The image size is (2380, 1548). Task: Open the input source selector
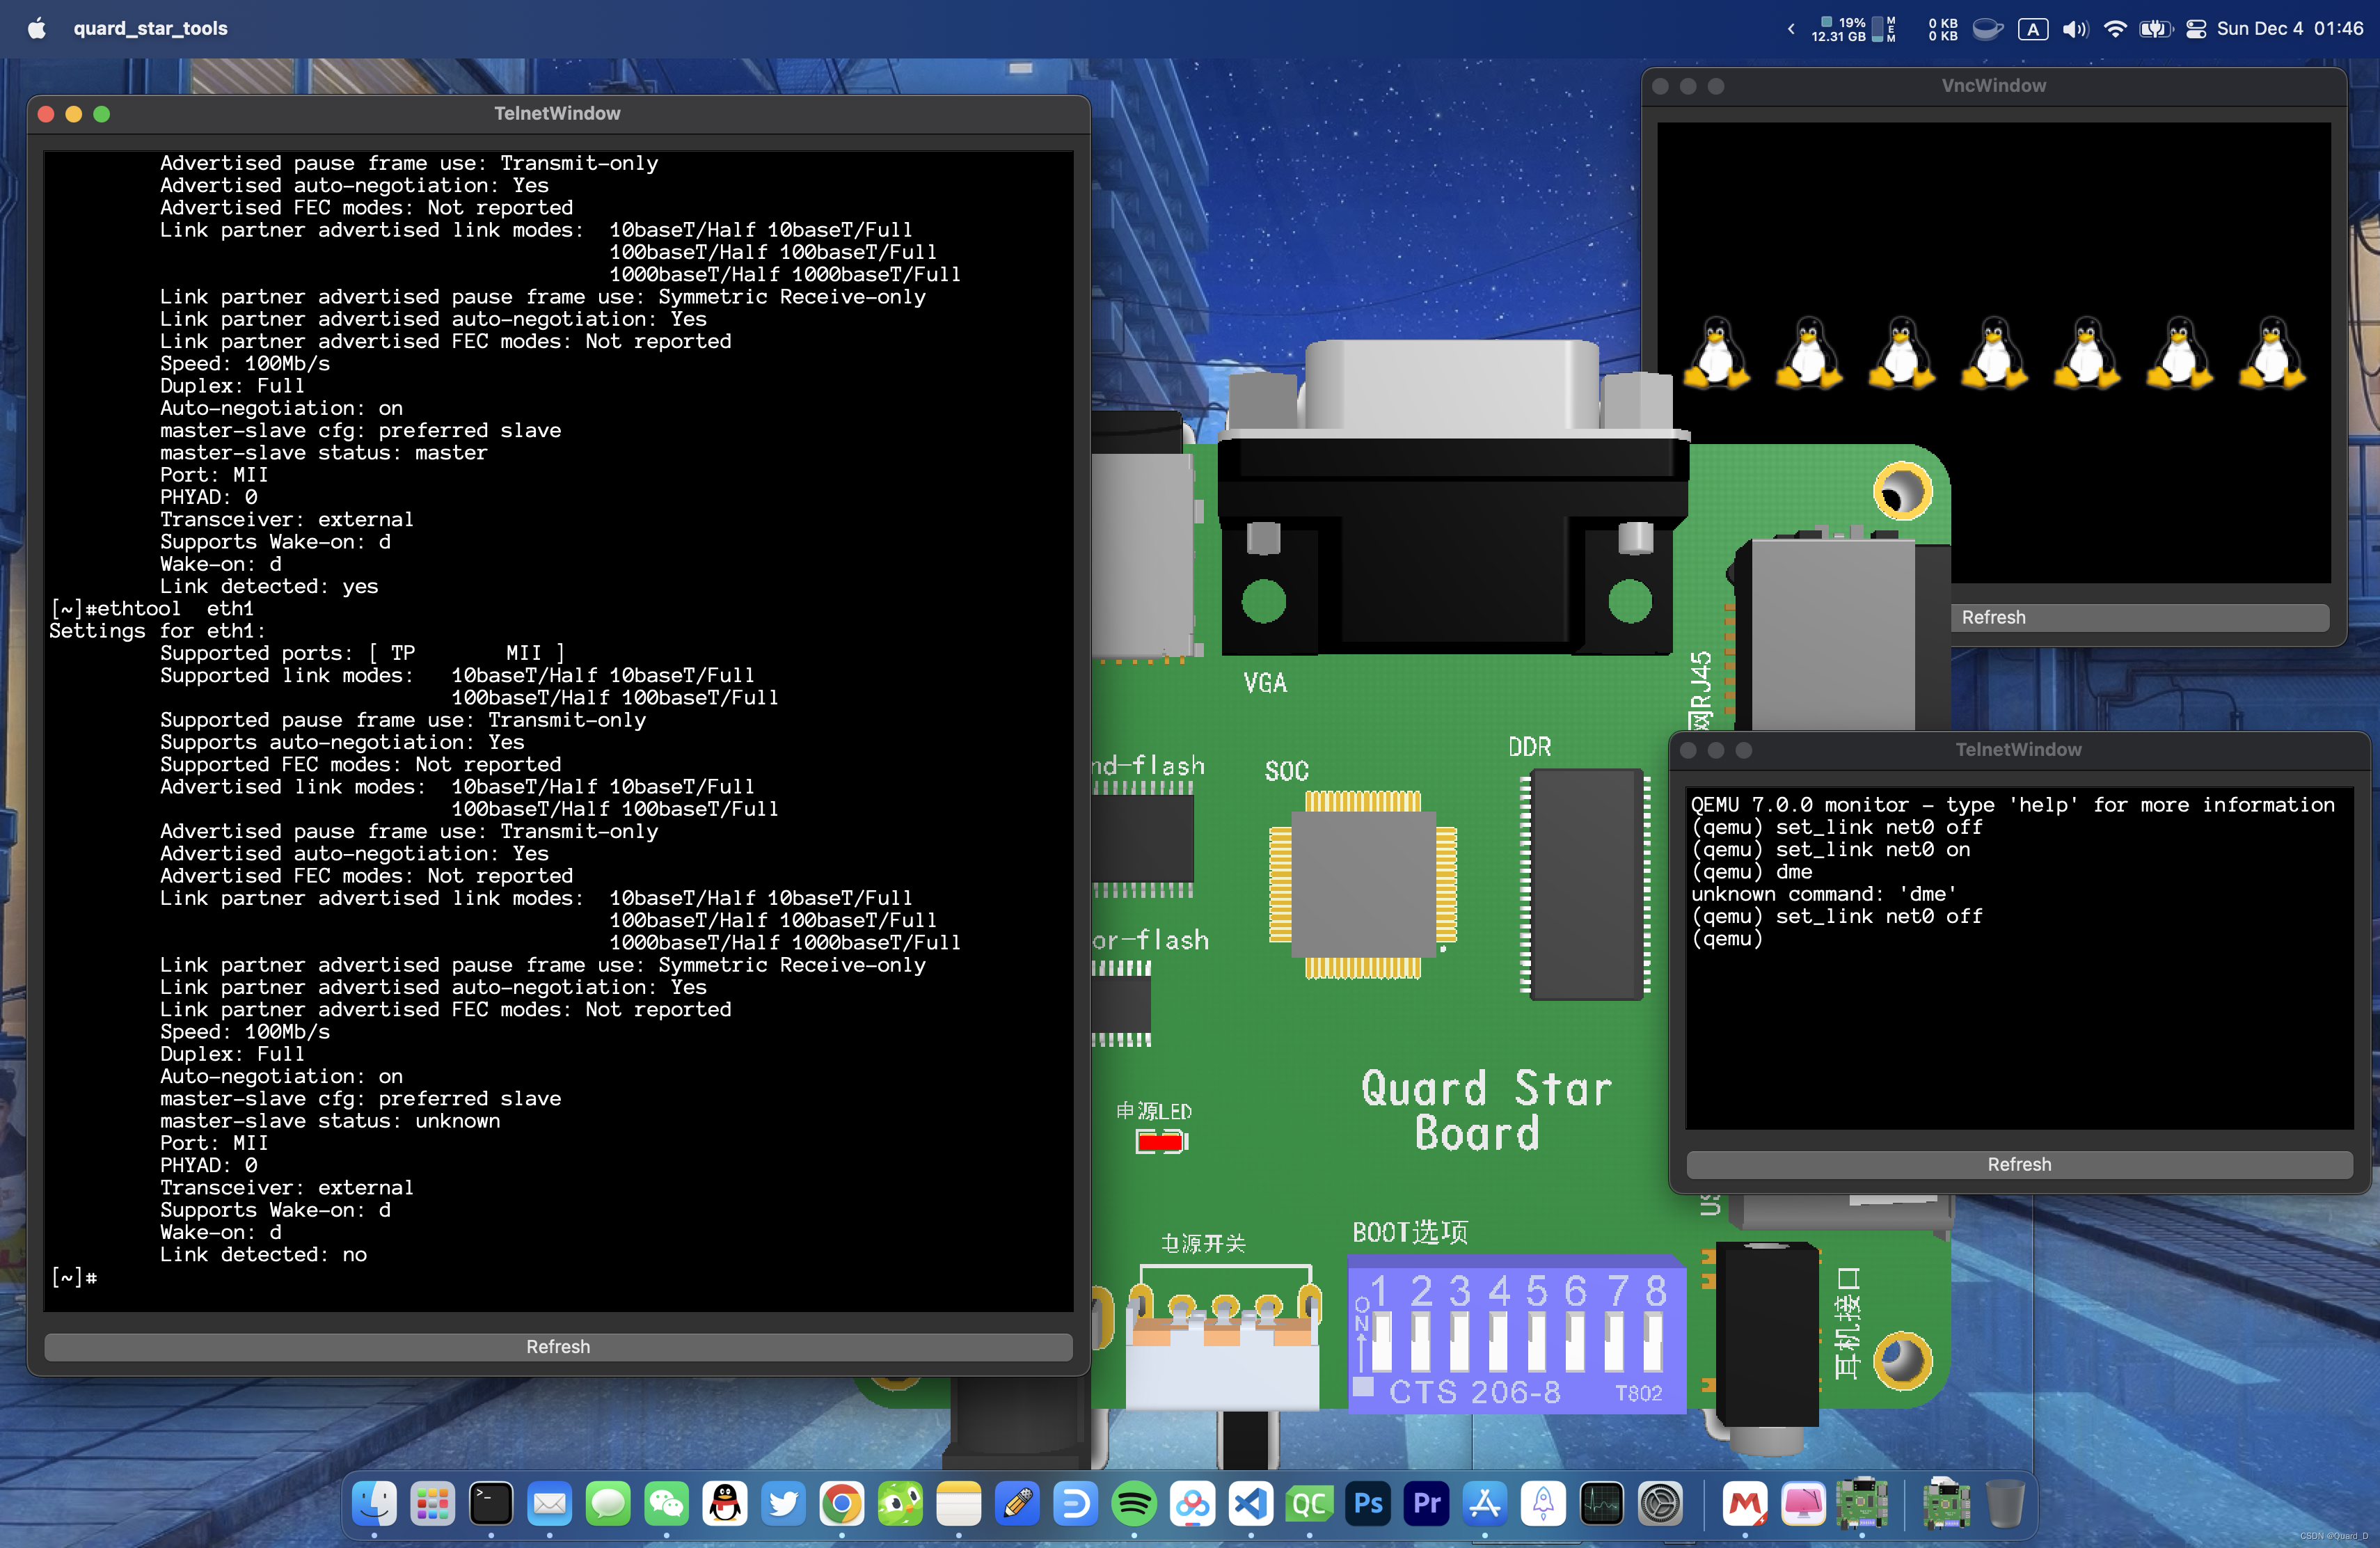2033,28
